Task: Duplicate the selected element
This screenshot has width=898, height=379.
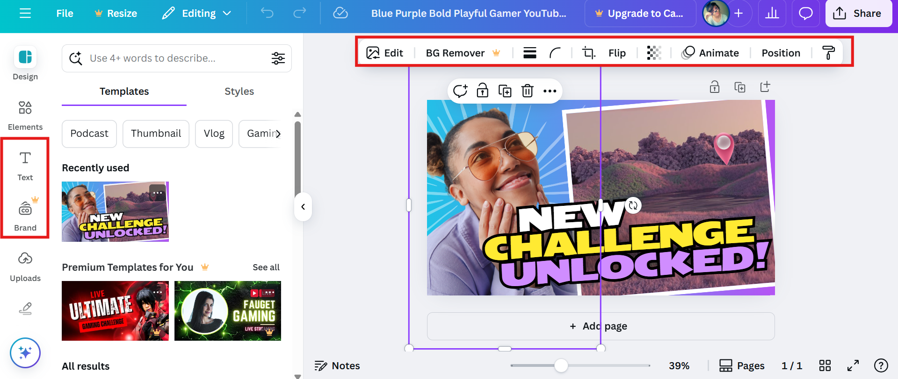Action: [x=505, y=91]
